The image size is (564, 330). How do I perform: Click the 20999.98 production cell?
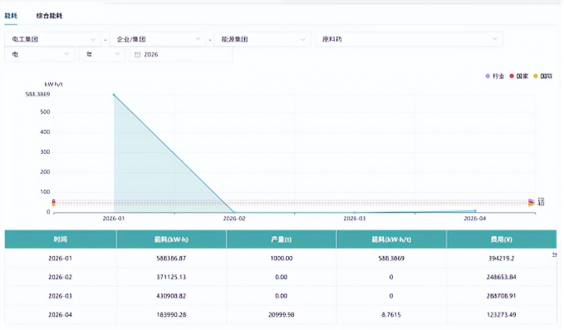(x=282, y=314)
